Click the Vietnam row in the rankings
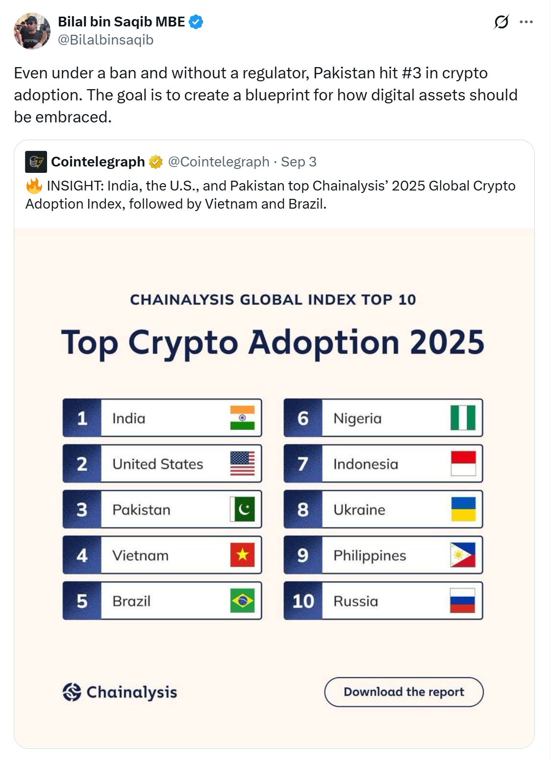551x761 pixels. coord(162,555)
